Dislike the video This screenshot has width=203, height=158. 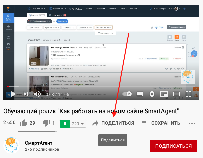[49, 123]
